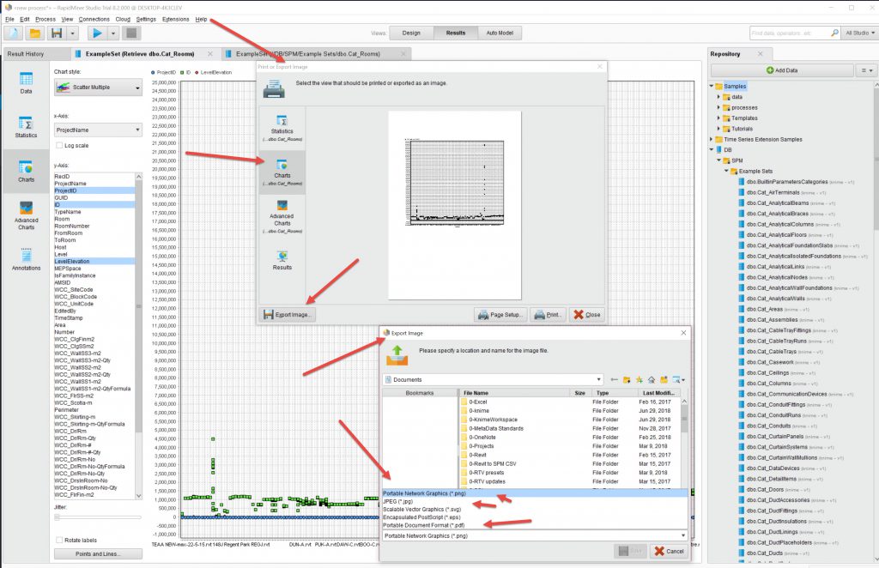Click the Save process disk icon

click(x=57, y=33)
